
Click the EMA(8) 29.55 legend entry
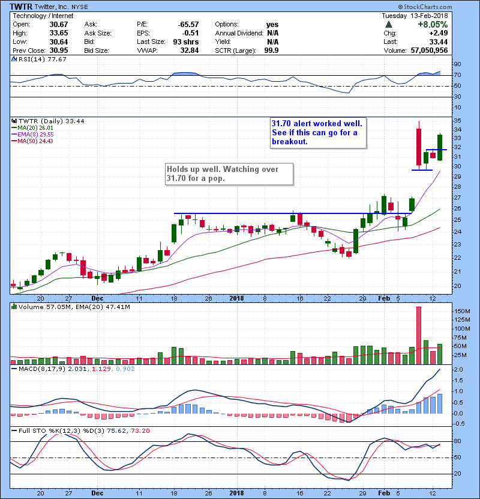(x=33, y=135)
